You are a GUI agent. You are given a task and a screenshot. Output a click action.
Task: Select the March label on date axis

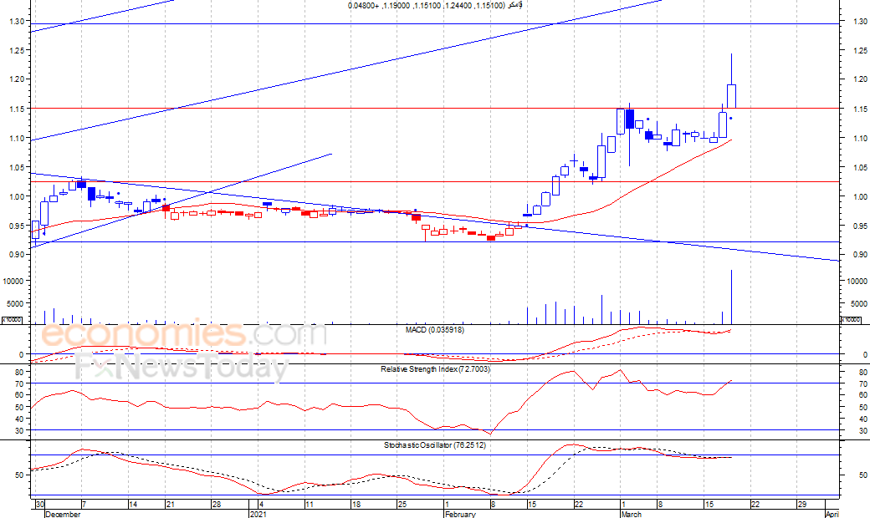coord(632,514)
